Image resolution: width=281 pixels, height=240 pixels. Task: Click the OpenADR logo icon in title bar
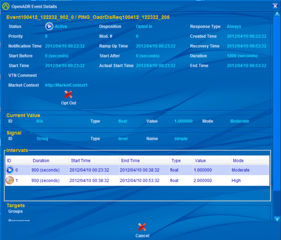coord(6,7)
